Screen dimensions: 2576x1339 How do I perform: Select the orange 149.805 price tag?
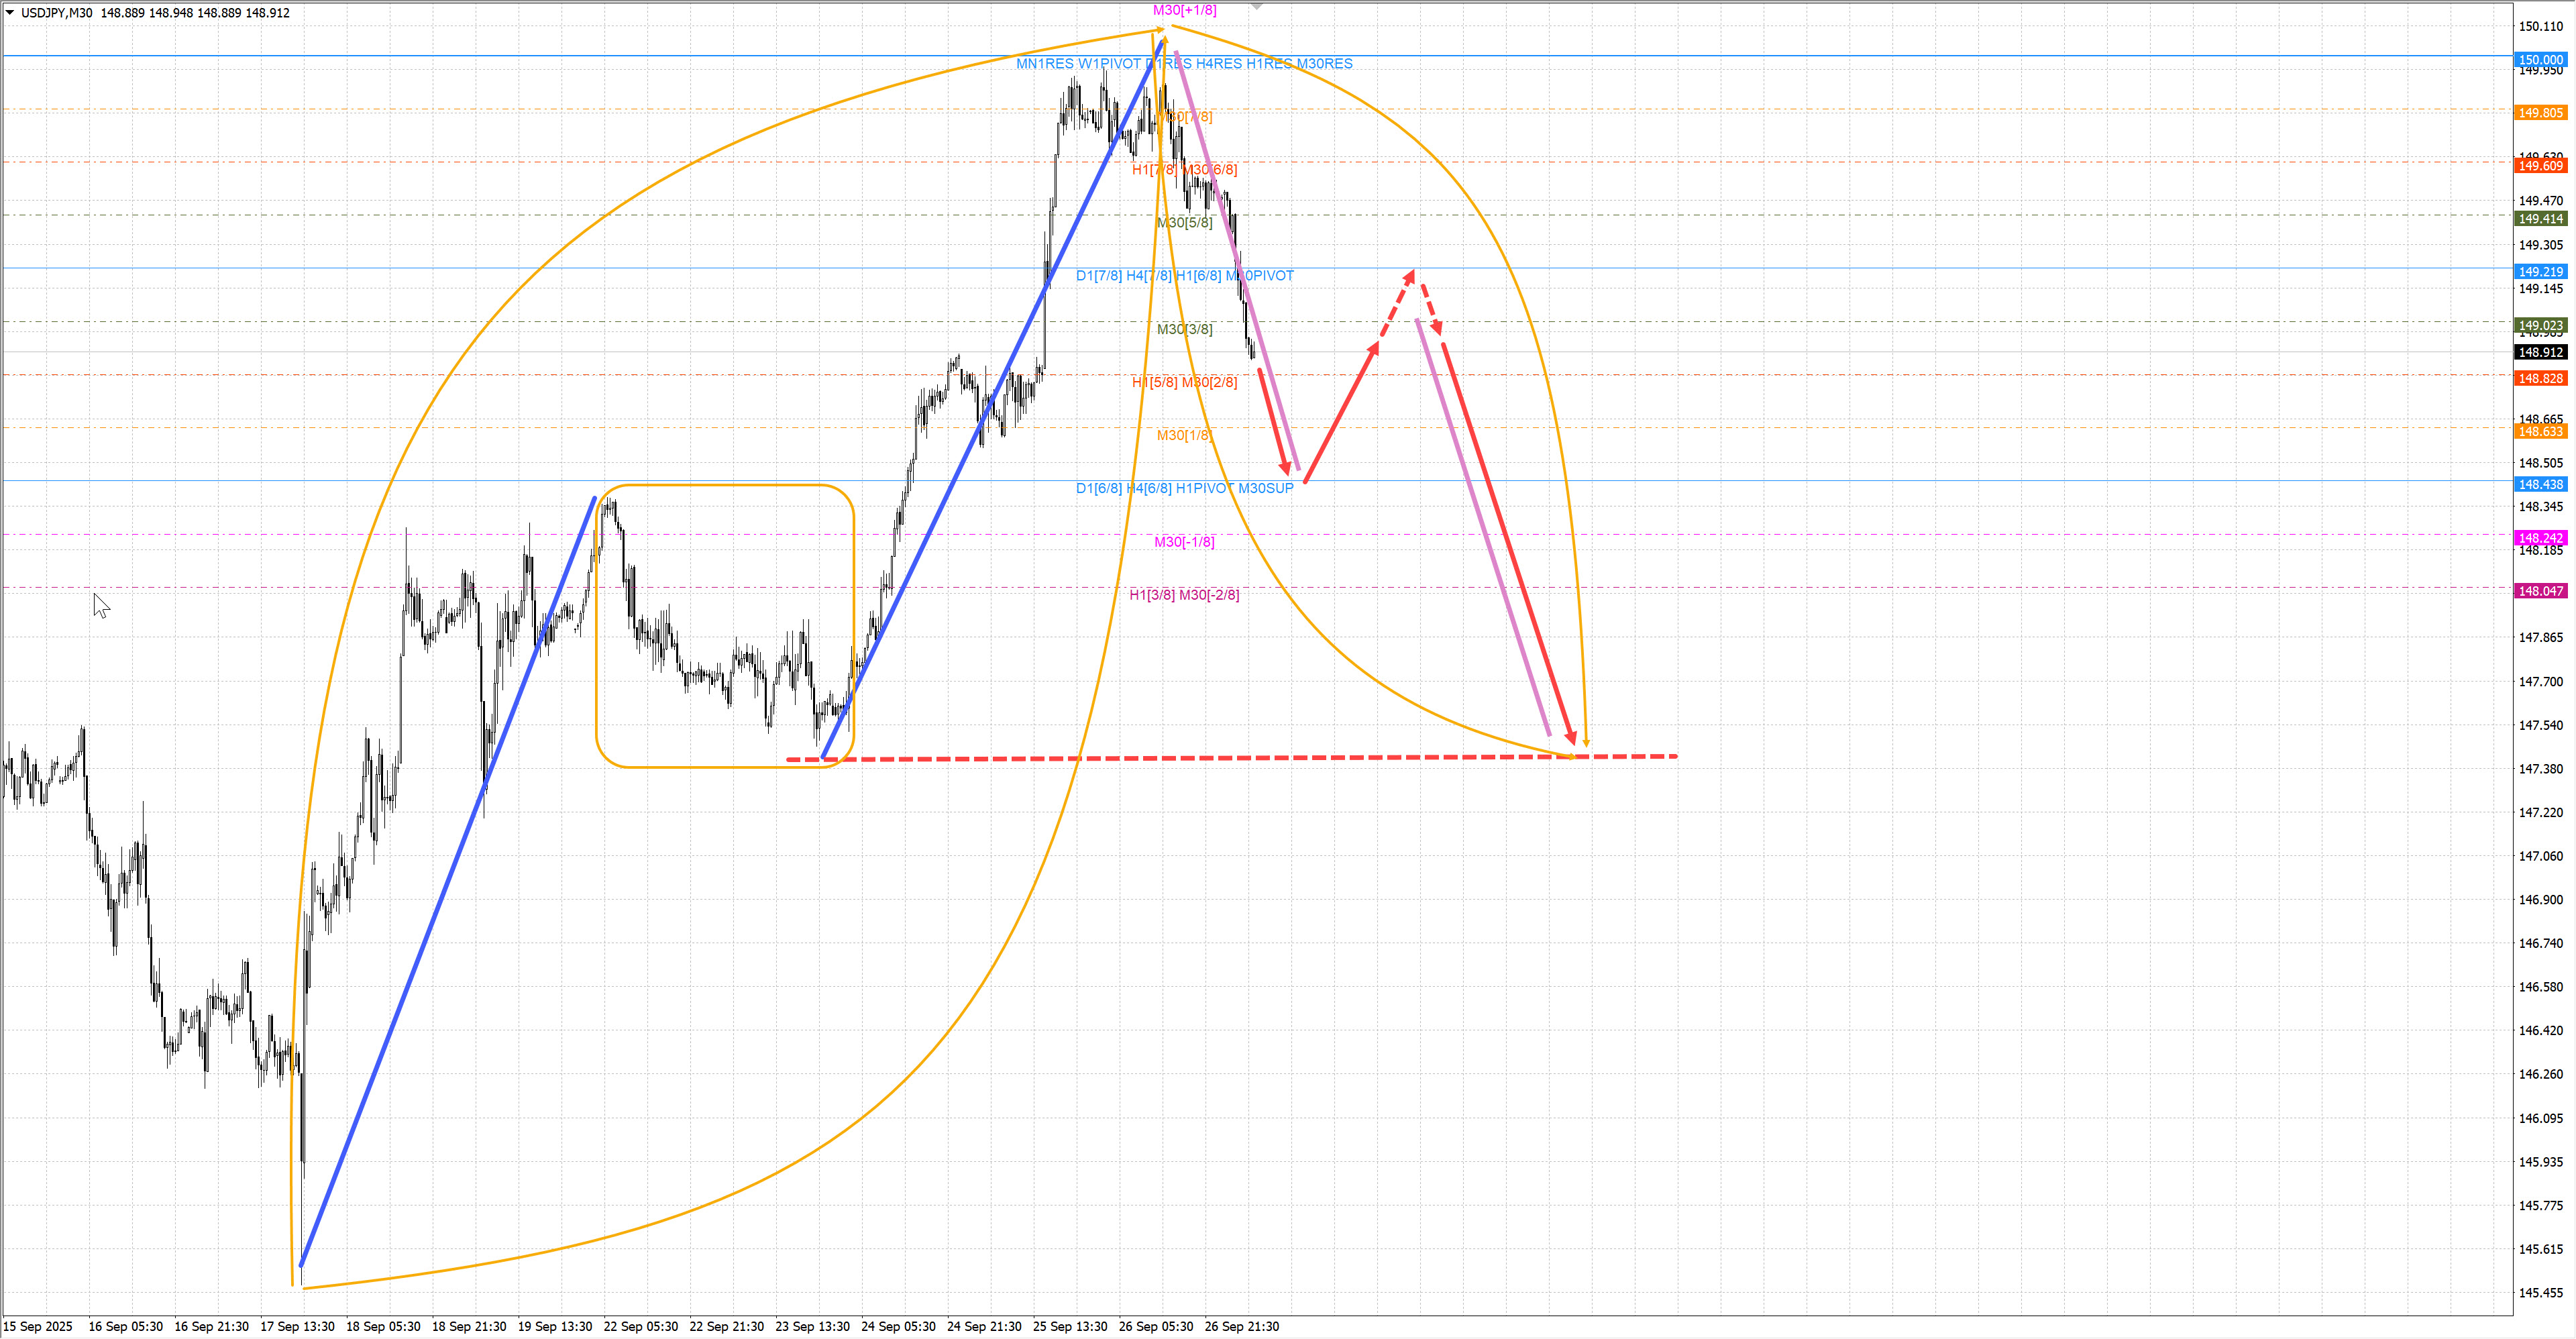pos(2540,113)
